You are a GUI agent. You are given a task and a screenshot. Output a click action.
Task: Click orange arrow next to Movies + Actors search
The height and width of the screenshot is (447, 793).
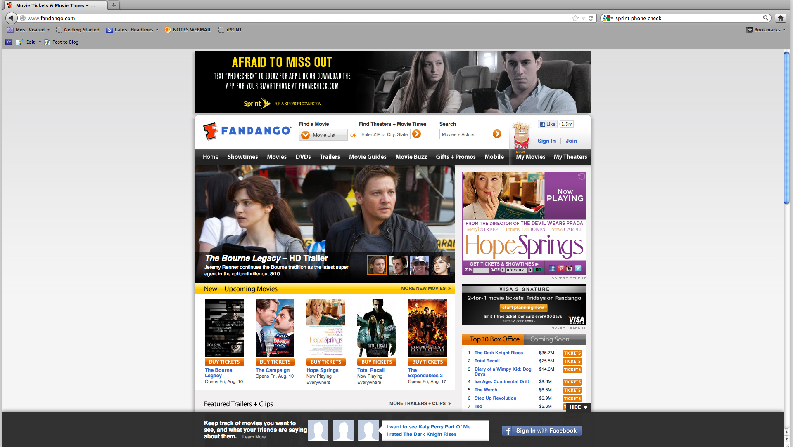497,134
